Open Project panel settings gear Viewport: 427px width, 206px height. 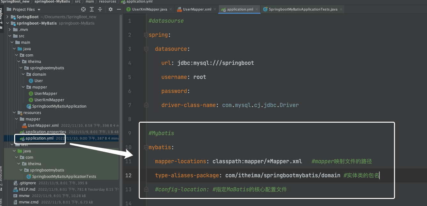(110, 9)
